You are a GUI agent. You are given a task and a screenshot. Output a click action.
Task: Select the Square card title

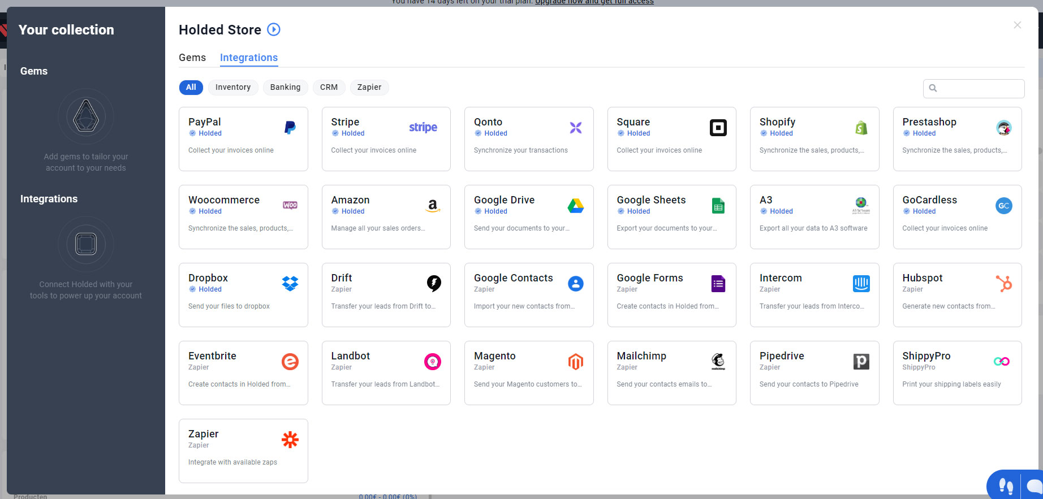[x=633, y=122]
